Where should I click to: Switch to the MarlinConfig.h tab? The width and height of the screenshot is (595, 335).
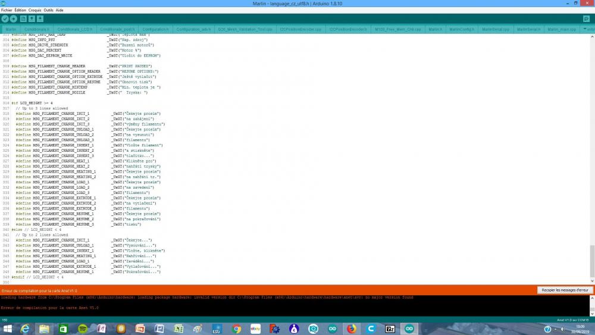click(462, 29)
